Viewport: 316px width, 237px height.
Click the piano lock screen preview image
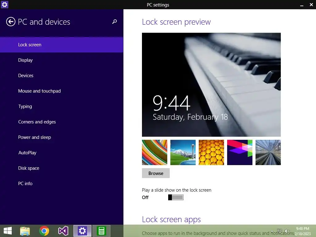coord(211,85)
